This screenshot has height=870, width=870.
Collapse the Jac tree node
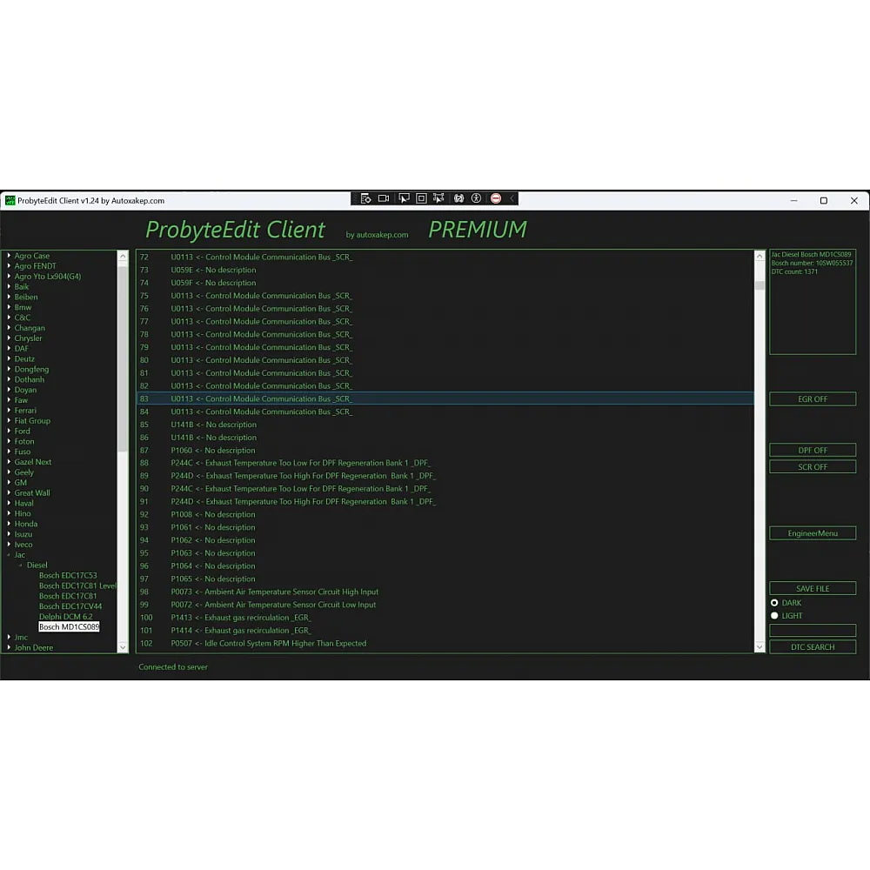[9, 555]
